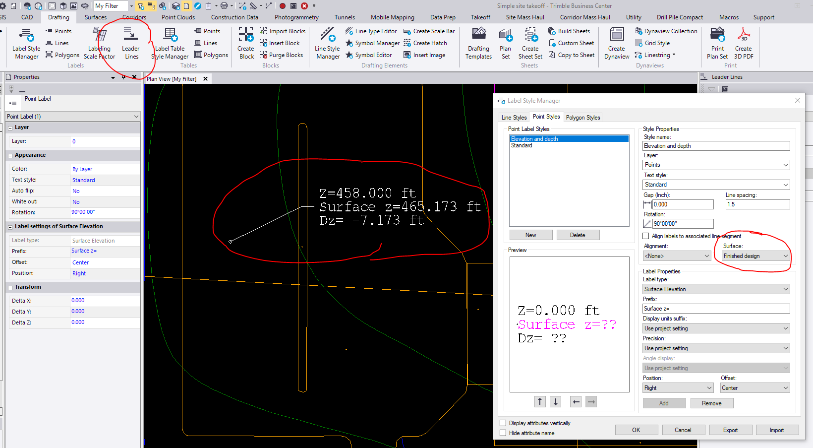Collapse the Transform section in Properties
The image size is (813, 448).
coord(10,287)
